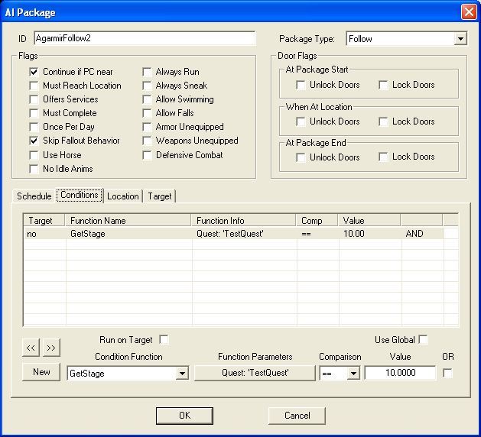Open the Comparison operator dropdown

(354, 374)
